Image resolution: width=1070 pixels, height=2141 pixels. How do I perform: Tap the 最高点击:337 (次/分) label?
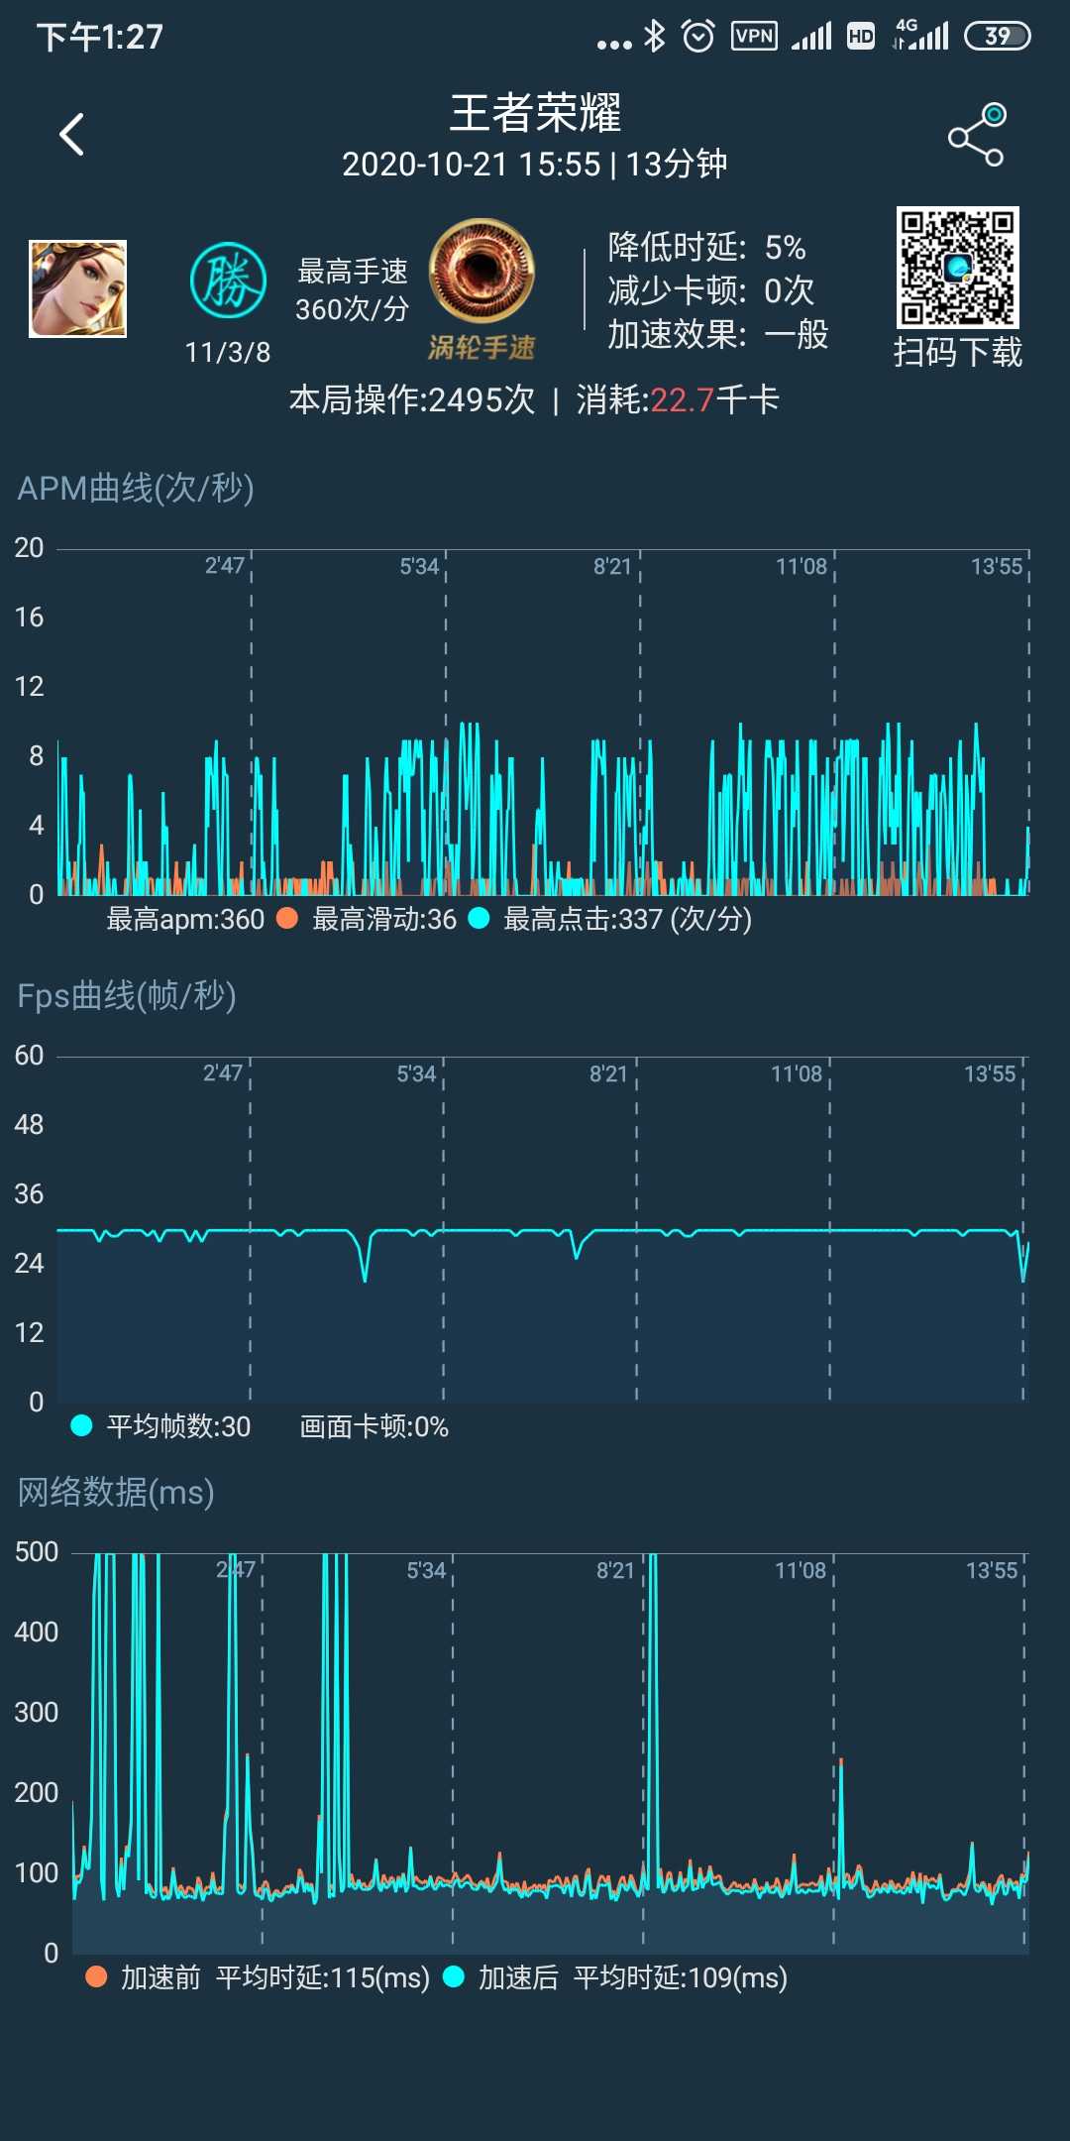pyautogui.click(x=628, y=919)
